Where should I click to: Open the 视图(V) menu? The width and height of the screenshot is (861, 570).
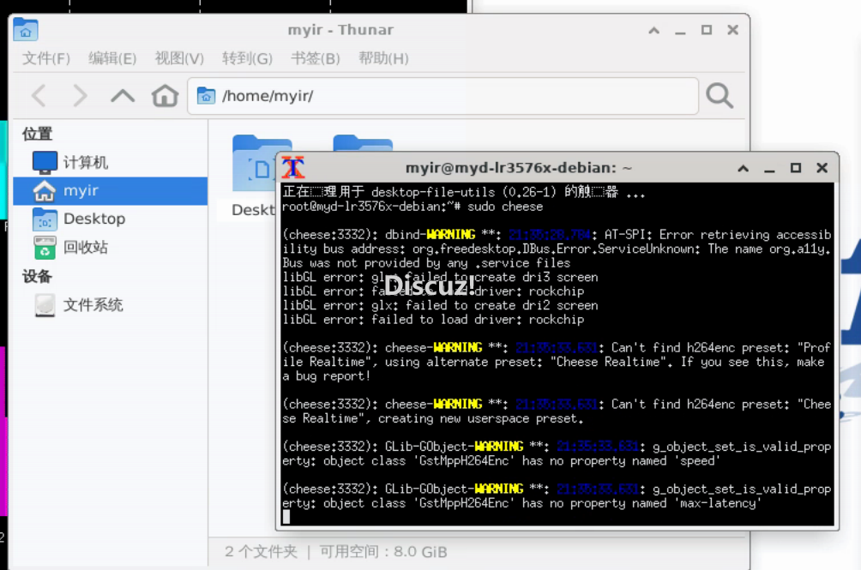tap(179, 58)
